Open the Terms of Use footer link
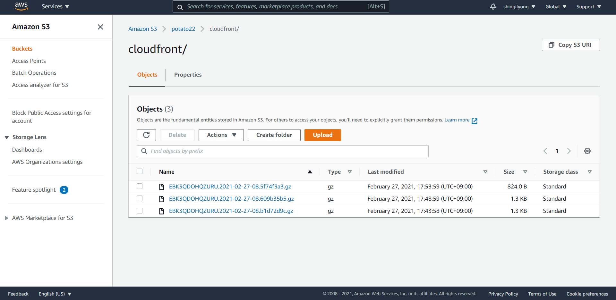Viewport: 616px width, 300px height. click(542, 294)
